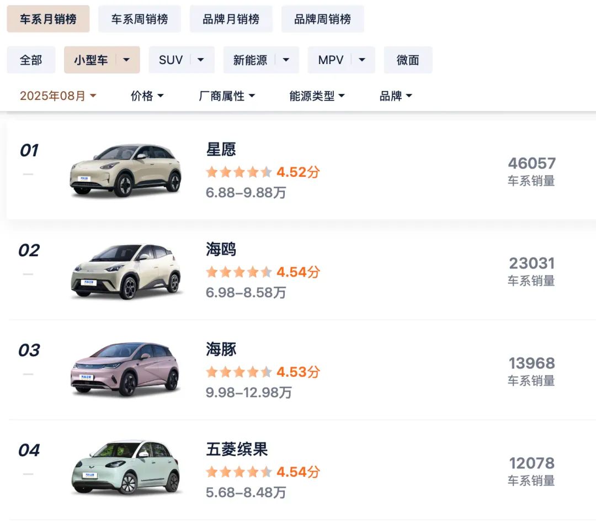
Task: Open the 能源类型 filter dropdown
Action: (317, 96)
